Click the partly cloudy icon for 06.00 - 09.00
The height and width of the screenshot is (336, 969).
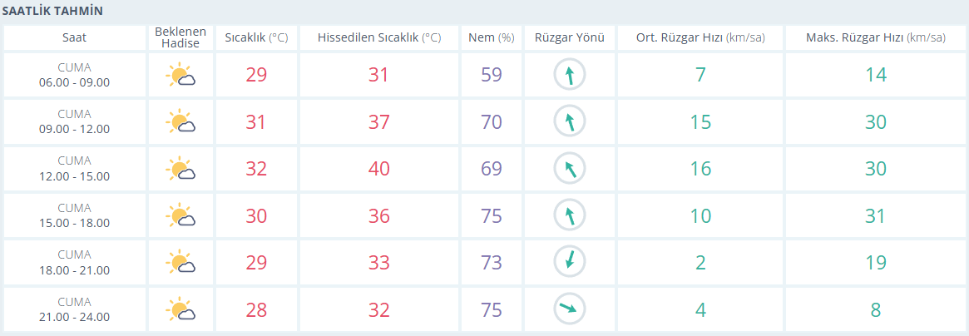[x=180, y=75]
